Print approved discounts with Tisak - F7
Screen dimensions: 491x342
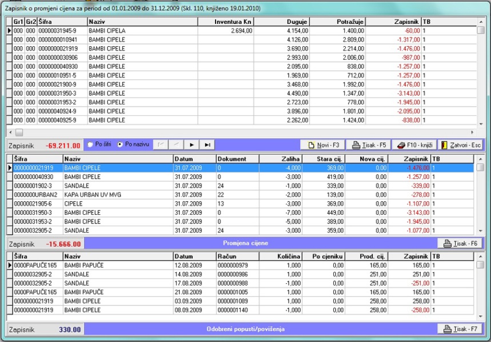pyautogui.click(x=460, y=329)
